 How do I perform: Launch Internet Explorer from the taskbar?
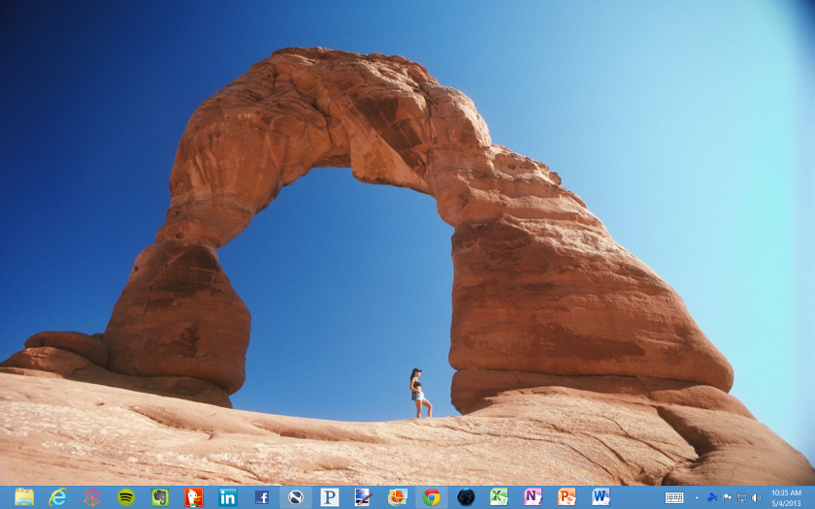pos(58,497)
